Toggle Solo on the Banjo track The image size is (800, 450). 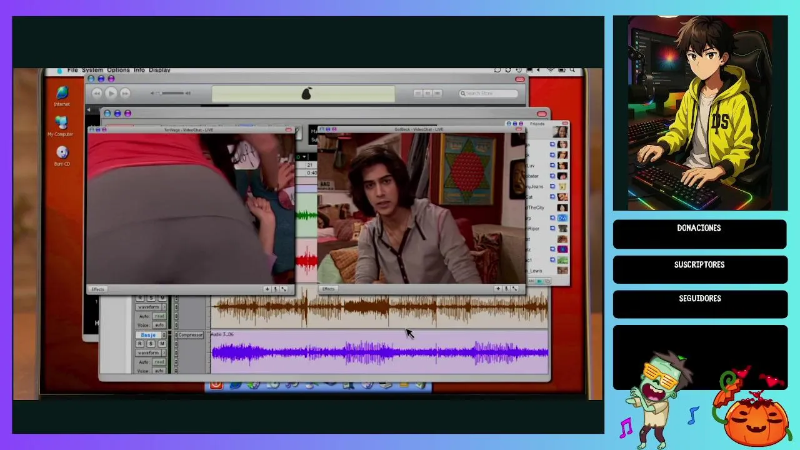(x=151, y=344)
